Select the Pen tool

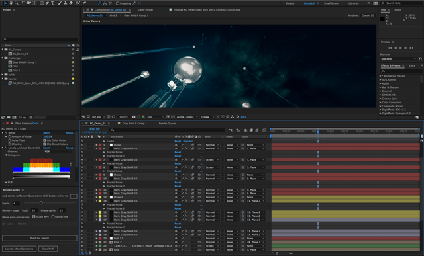(x=47, y=3)
